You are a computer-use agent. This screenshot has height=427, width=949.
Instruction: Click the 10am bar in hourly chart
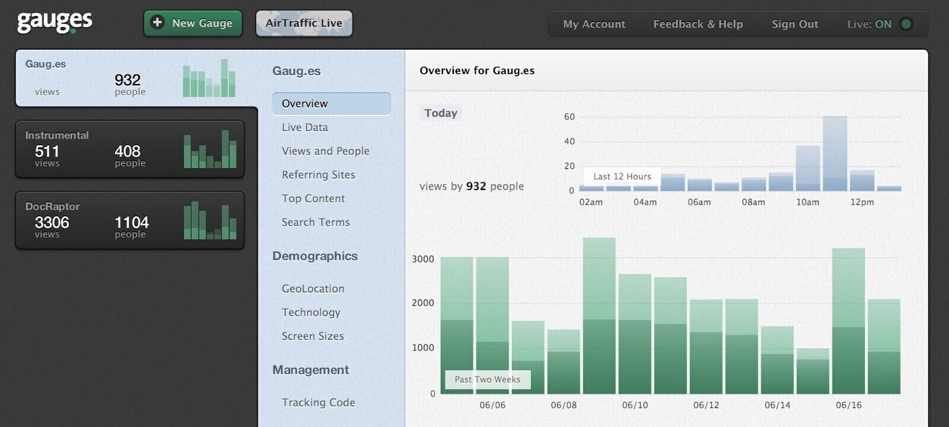[x=808, y=168]
